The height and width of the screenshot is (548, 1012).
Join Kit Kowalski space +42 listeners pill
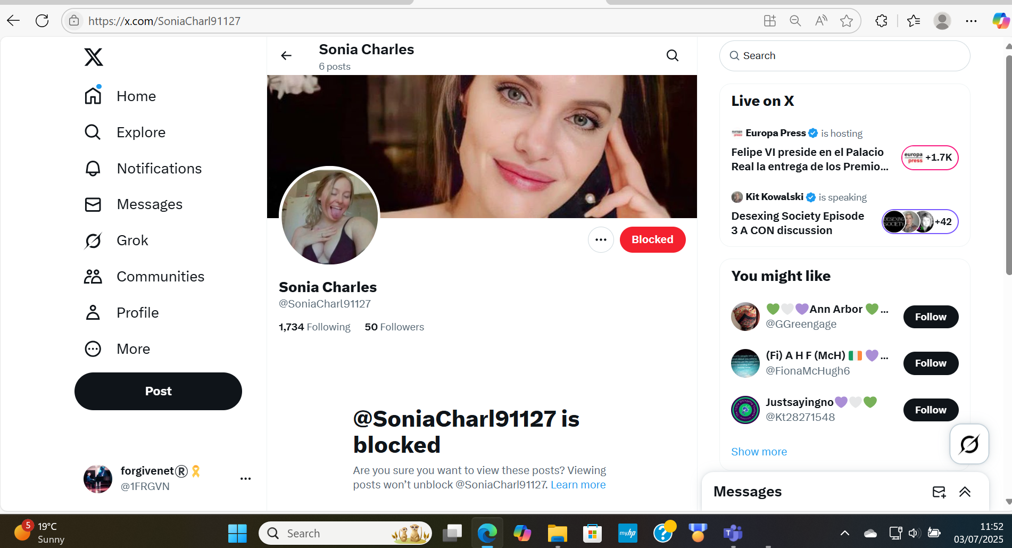pos(920,222)
